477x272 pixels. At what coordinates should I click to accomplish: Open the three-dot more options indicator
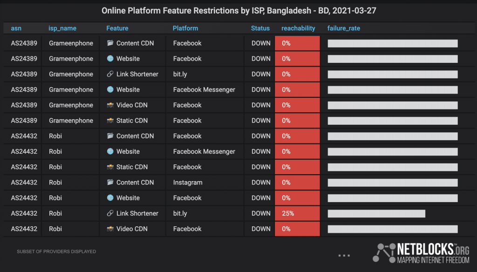pyautogui.click(x=344, y=256)
